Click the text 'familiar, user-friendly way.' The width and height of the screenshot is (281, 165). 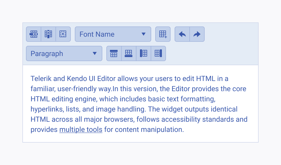coord(72,89)
